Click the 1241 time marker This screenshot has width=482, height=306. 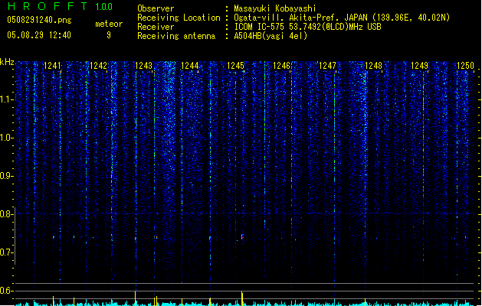pos(52,66)
